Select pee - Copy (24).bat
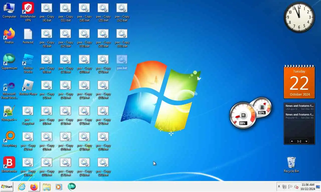321x192 pixels. click(85, 167)
